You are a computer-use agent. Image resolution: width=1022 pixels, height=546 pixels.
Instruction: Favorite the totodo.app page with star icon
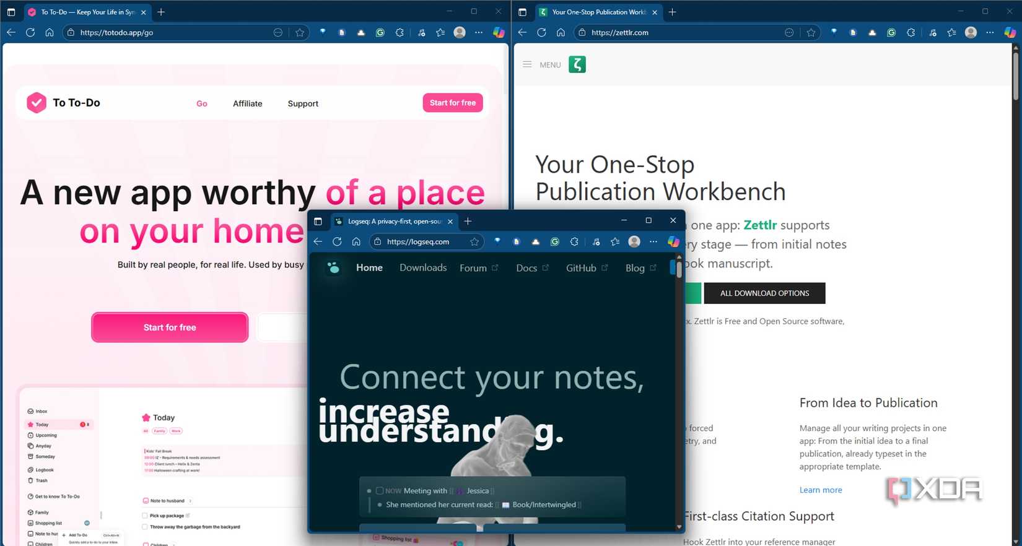pyautogui.click(x=300, y=33)
